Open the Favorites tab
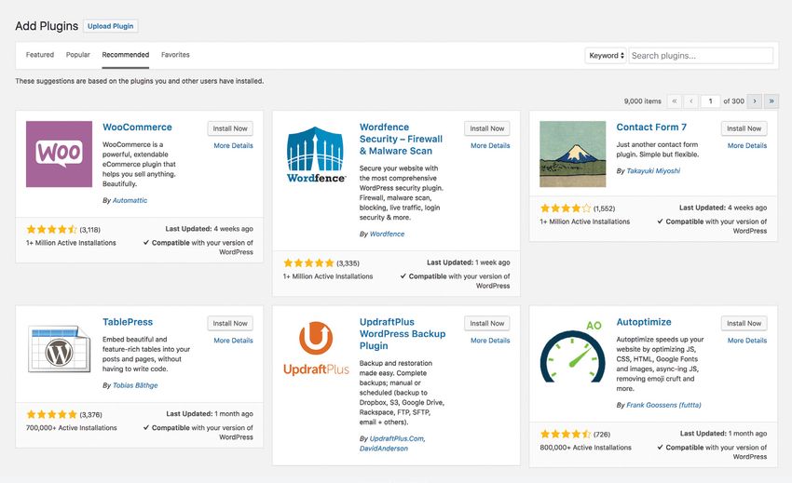 175,55
